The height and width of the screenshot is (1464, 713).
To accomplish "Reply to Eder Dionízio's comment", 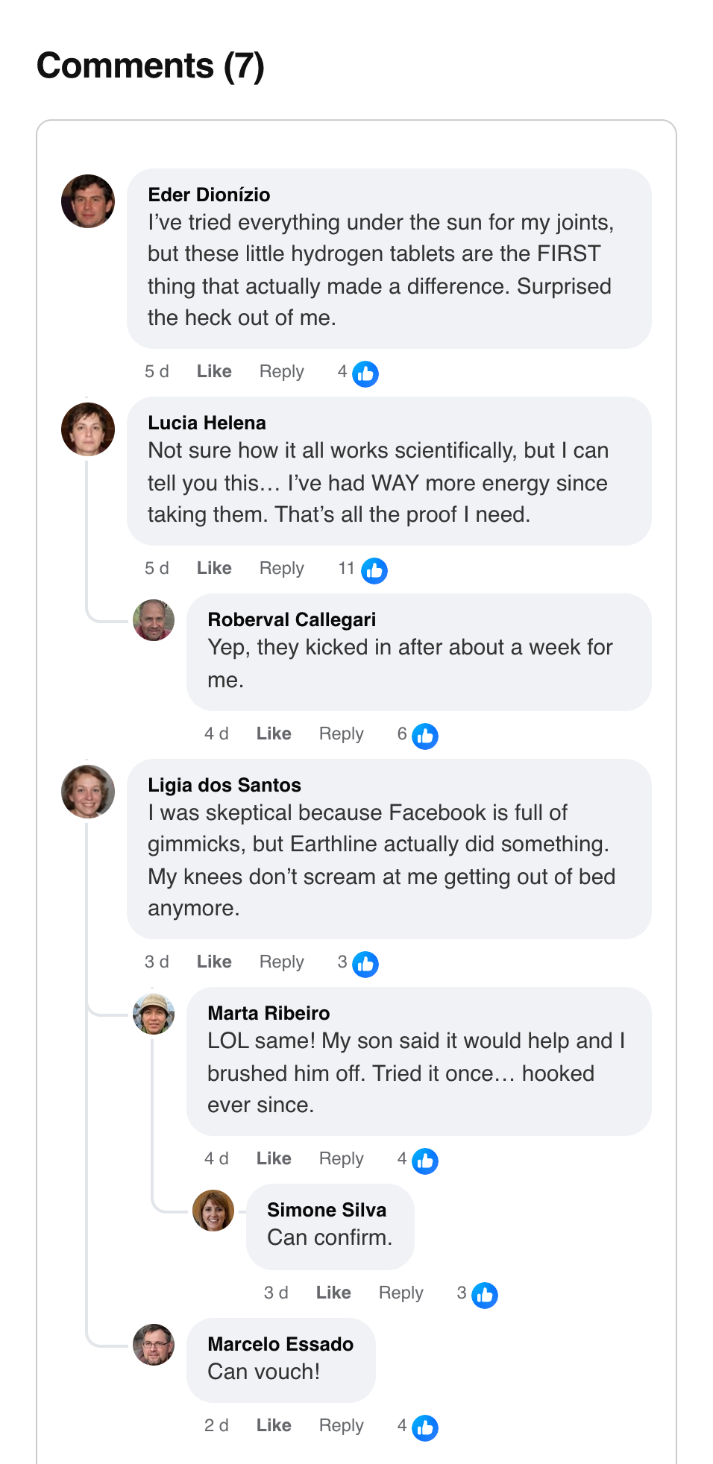I will (x=281, y=371).
